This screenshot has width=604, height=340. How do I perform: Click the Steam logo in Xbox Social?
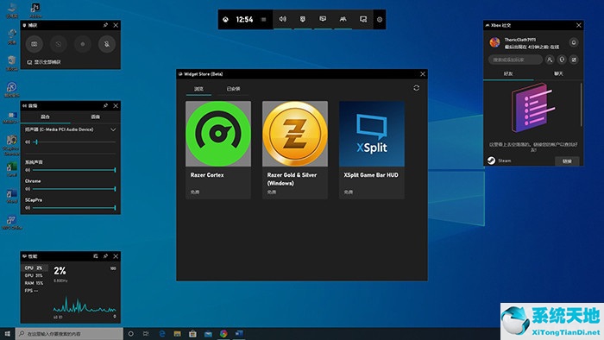[491, 161]
